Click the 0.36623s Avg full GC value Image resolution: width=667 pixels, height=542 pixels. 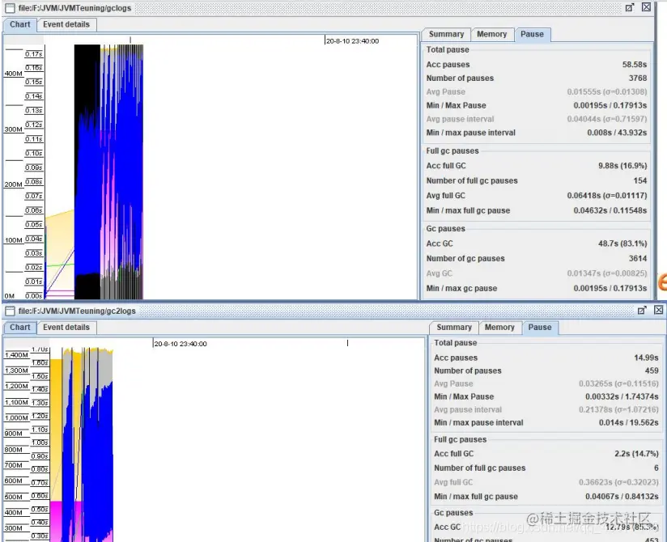click(618, 482)
